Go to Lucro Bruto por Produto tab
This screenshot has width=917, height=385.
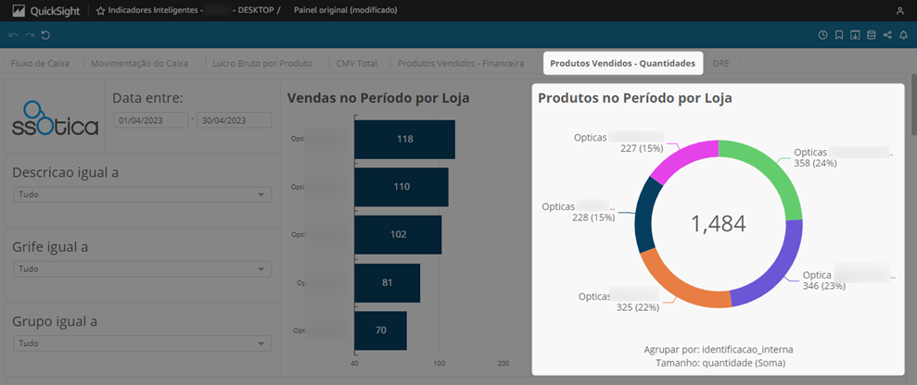[262, 64]
